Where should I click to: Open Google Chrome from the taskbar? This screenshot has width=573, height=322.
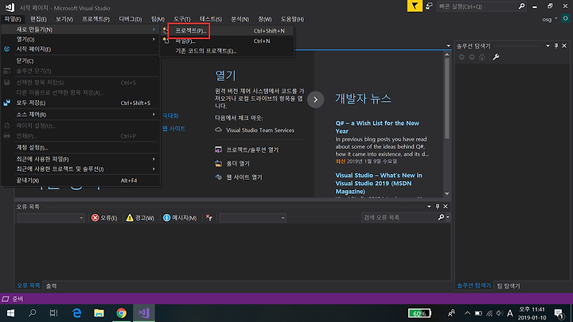121,313
